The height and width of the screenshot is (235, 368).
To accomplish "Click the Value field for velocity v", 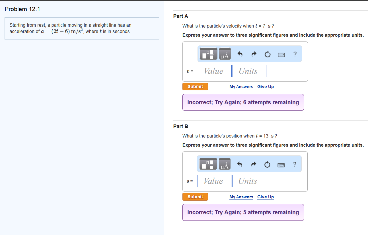I will (x=215, y=71).
